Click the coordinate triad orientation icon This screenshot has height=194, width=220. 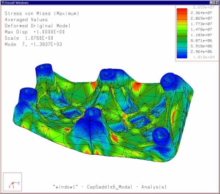tap(12, 182)
